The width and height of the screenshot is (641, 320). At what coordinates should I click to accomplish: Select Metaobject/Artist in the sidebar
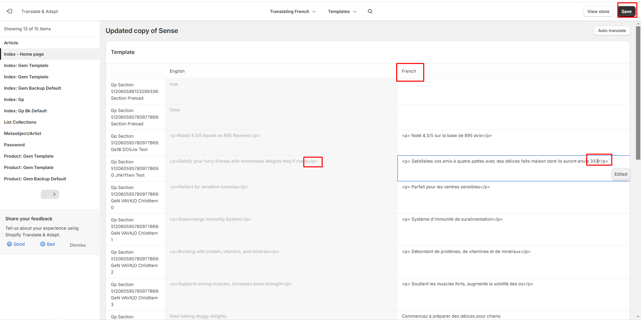[x=22, y=133]
